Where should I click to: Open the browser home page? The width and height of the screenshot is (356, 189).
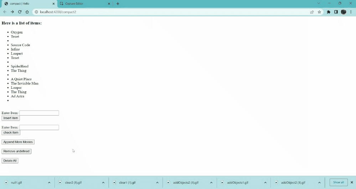(x=27, y=12)
